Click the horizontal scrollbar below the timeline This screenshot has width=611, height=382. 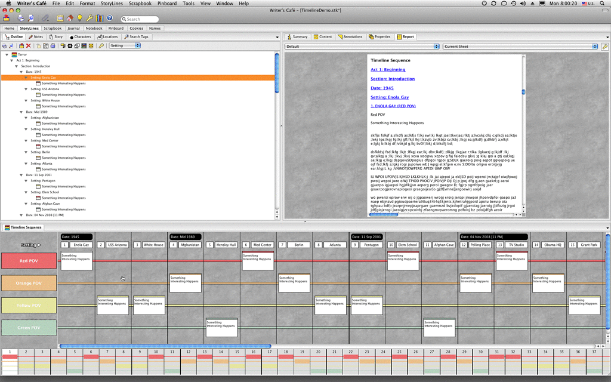pyautogui.click(x=164, y=345)
